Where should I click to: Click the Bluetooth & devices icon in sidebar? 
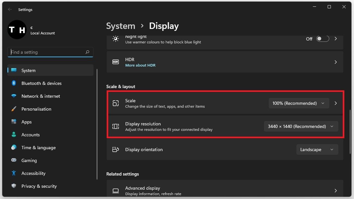tap(14, 83)
